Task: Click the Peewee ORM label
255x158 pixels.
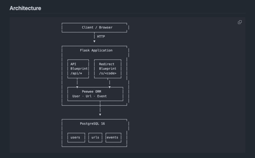Action: 91,91
